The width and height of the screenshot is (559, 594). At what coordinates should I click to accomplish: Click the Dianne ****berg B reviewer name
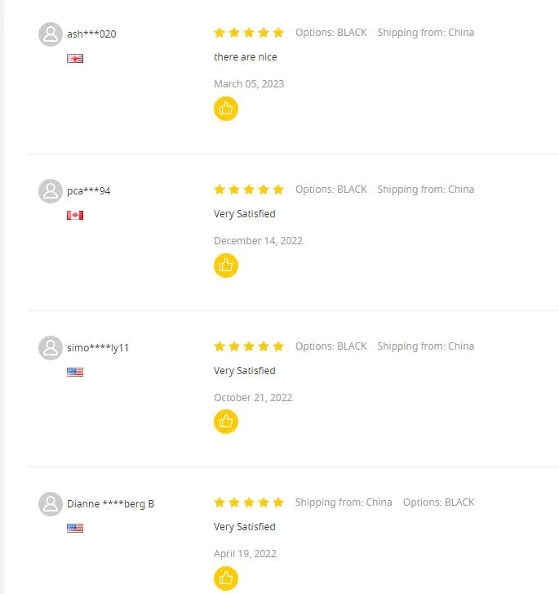tap(110, 504)
